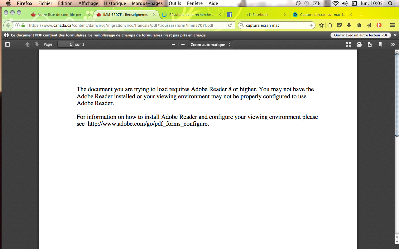
Task: Show bookmarks list icon
Action: click(330, 25)
